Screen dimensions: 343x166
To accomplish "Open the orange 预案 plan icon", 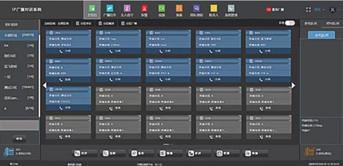I will (179, 8).
